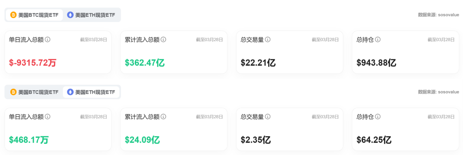Screen dimensions: 463x155
Task: Click info icon on the $2.35亿 trading volume card
Action: click(268, 117)
